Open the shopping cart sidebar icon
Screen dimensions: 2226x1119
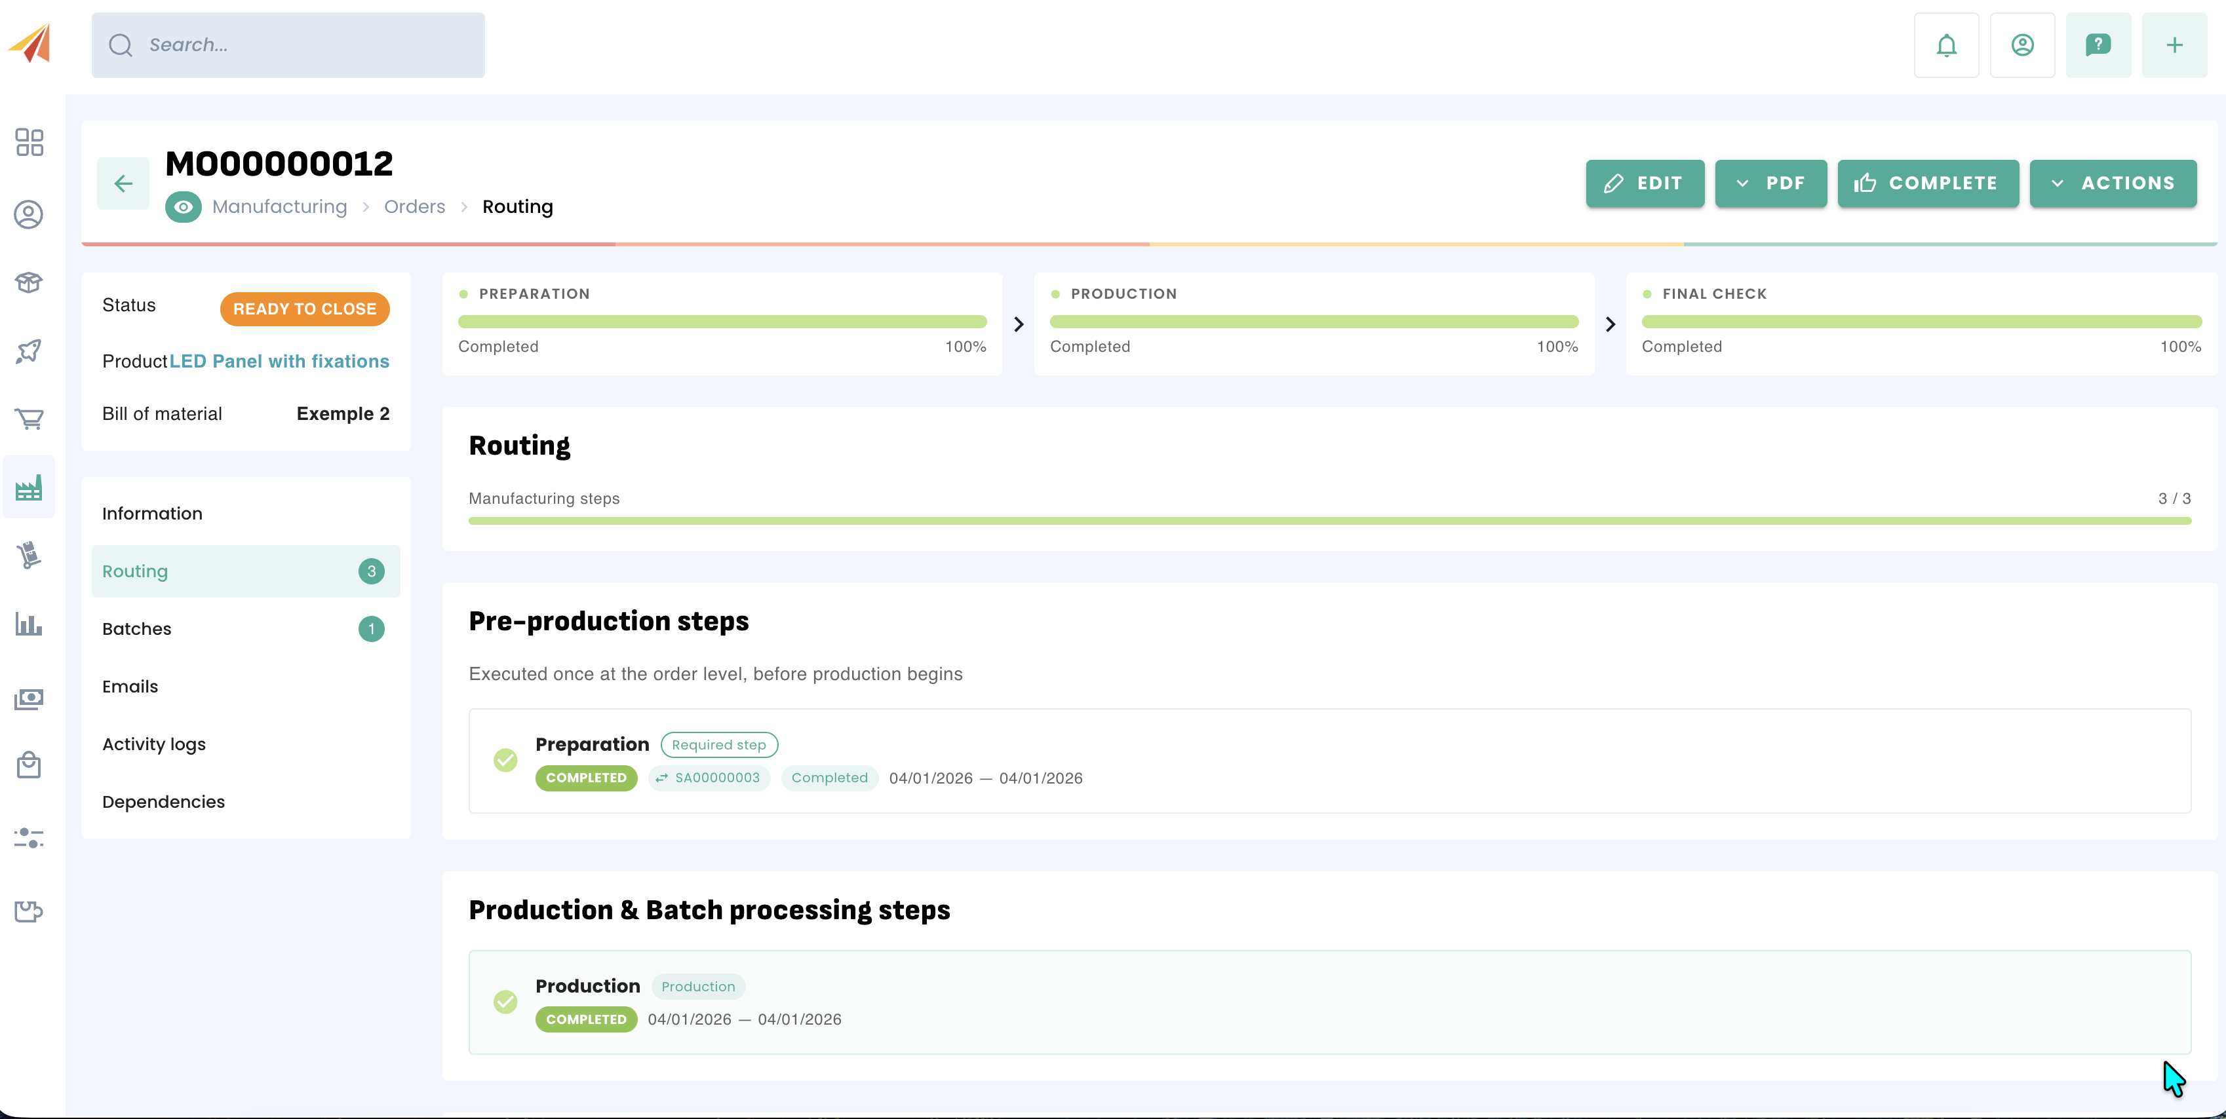(29, 419)
